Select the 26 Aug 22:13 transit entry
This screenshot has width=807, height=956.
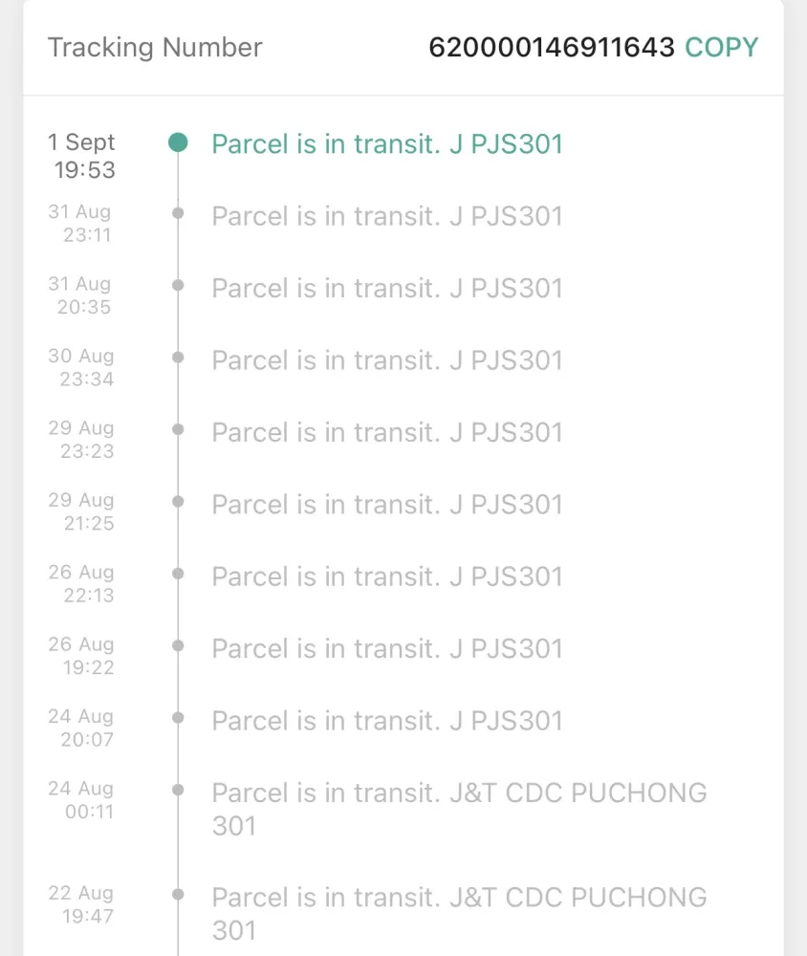tap(386, 576)
